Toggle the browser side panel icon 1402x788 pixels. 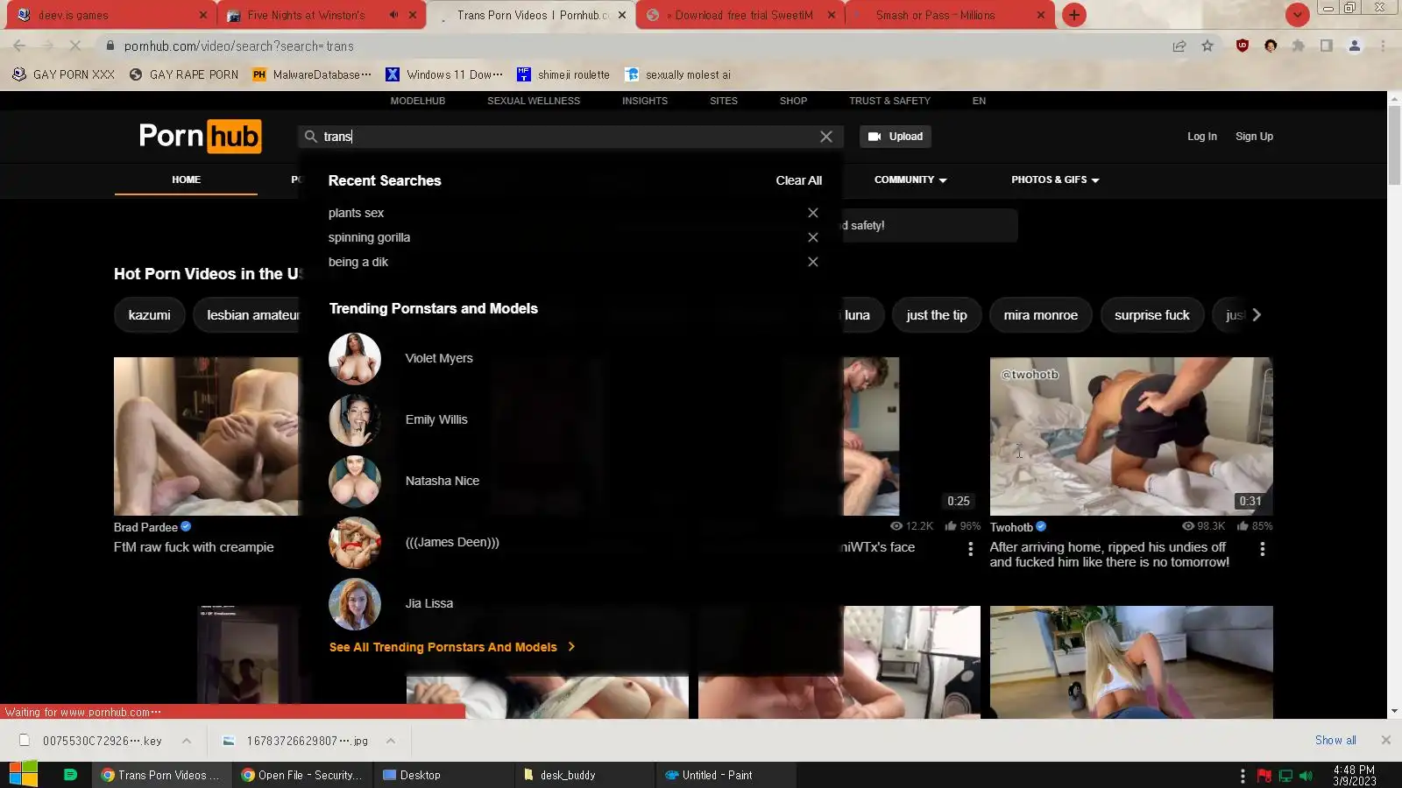[1327, 46]
